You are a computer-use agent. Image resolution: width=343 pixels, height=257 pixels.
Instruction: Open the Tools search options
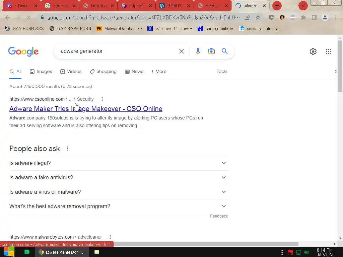[222, 72]
